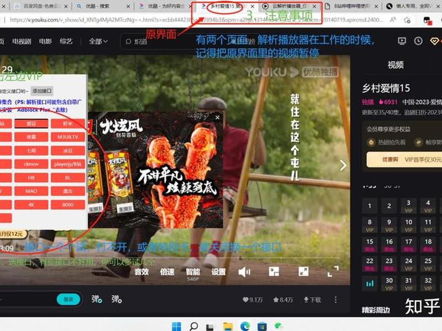Select the 8090 parsing interface
The height and width of the screenshot is (331, 442).
67,205
